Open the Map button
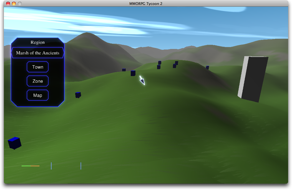The width and height of the screenshot is (292, 190). 38,95
